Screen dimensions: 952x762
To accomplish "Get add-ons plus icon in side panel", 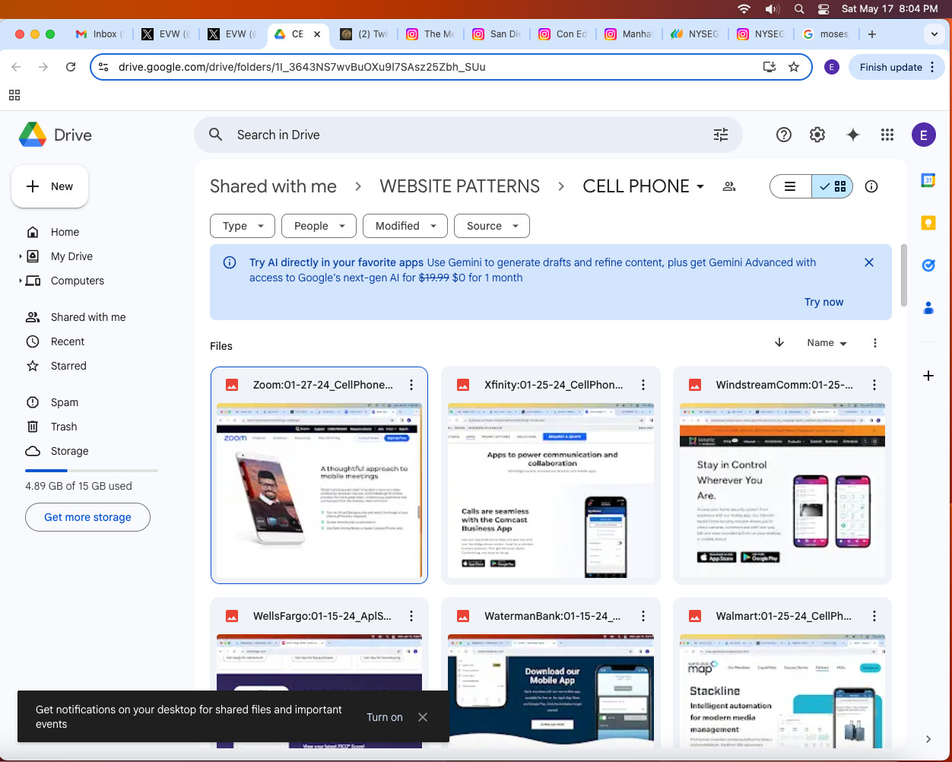I will coord(928,376).
